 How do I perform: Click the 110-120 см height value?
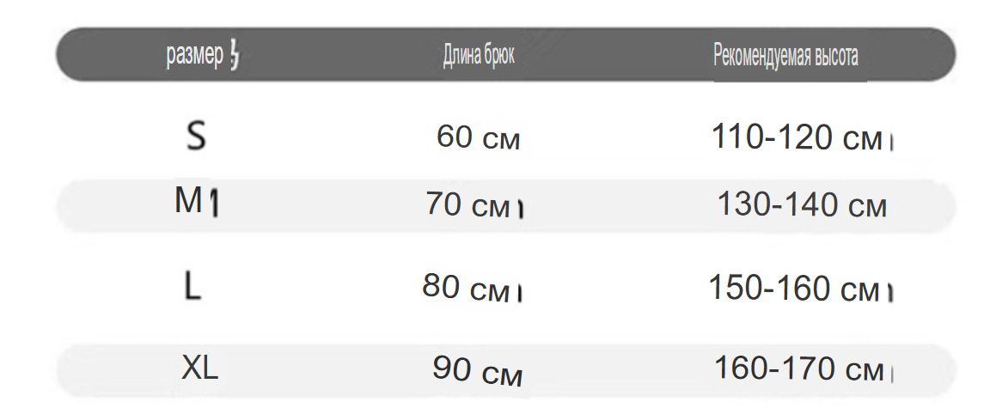796,137
